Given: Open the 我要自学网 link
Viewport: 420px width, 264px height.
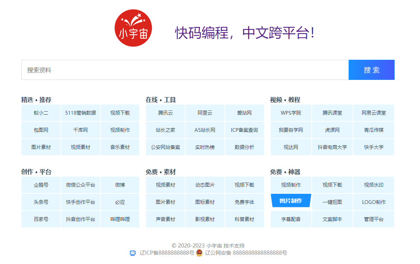Looking at the screenshot, I should (x=291, y=130).
